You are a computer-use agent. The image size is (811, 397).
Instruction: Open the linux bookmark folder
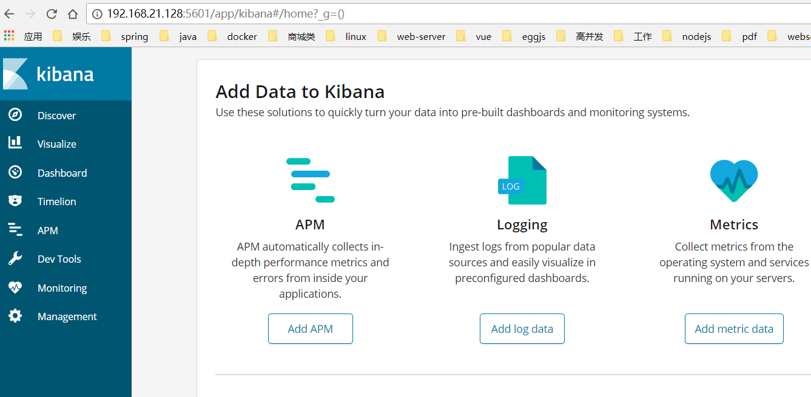(347, 36)
